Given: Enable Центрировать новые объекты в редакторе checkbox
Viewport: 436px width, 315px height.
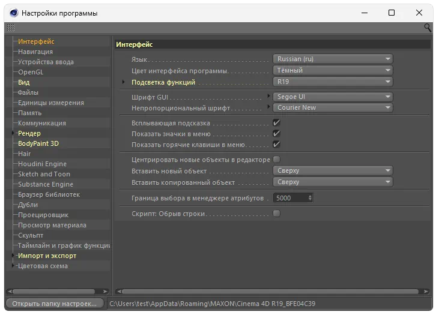Looking at the screenshot, I should (x=276, y=160).
